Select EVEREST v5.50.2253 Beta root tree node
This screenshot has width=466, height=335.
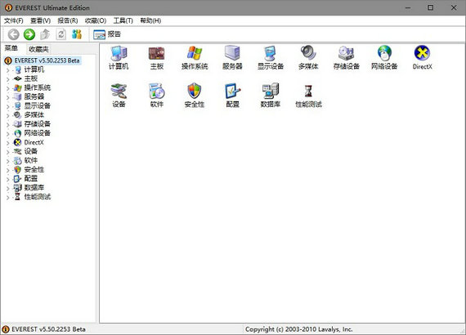click(47, 60)
